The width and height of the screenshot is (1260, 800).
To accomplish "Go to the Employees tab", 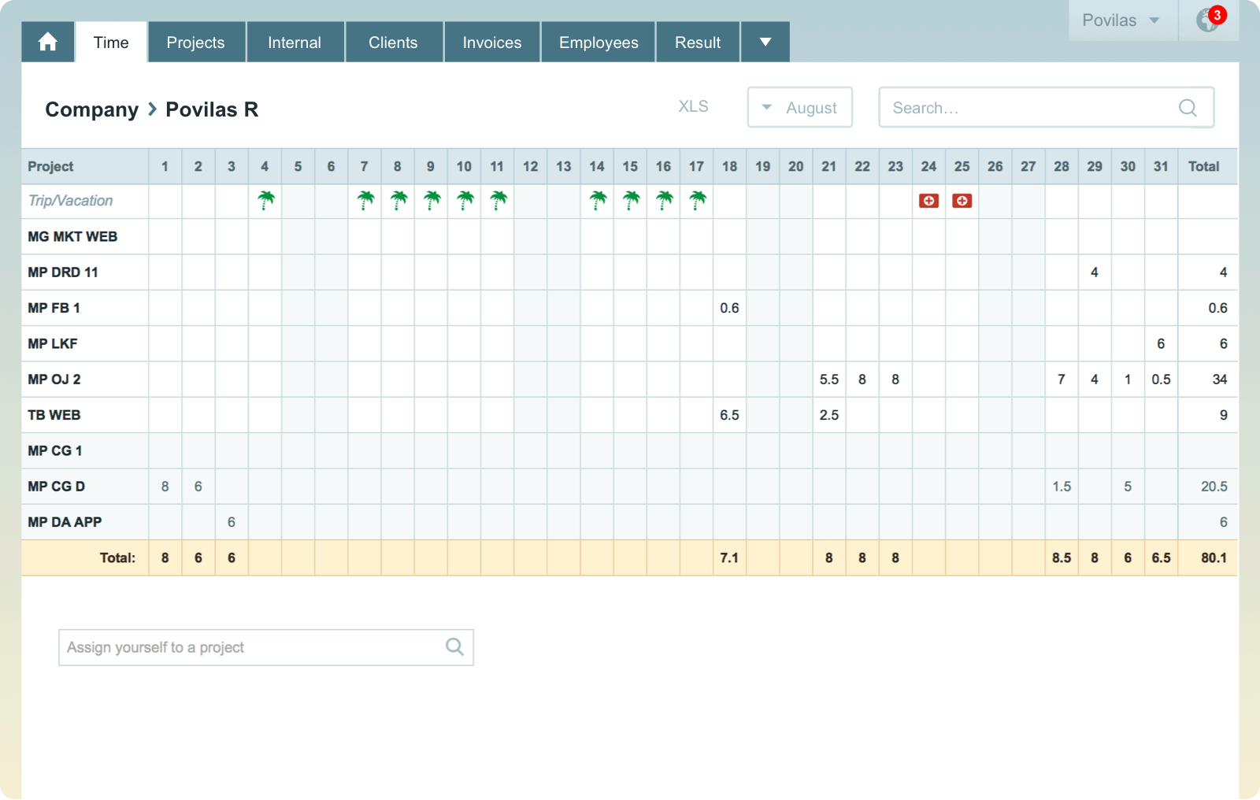I will point(598,42).
